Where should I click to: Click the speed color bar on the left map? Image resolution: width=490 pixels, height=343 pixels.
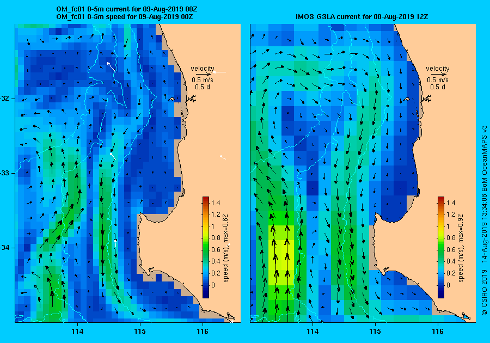pyautogui.click(x=206, y=247)
